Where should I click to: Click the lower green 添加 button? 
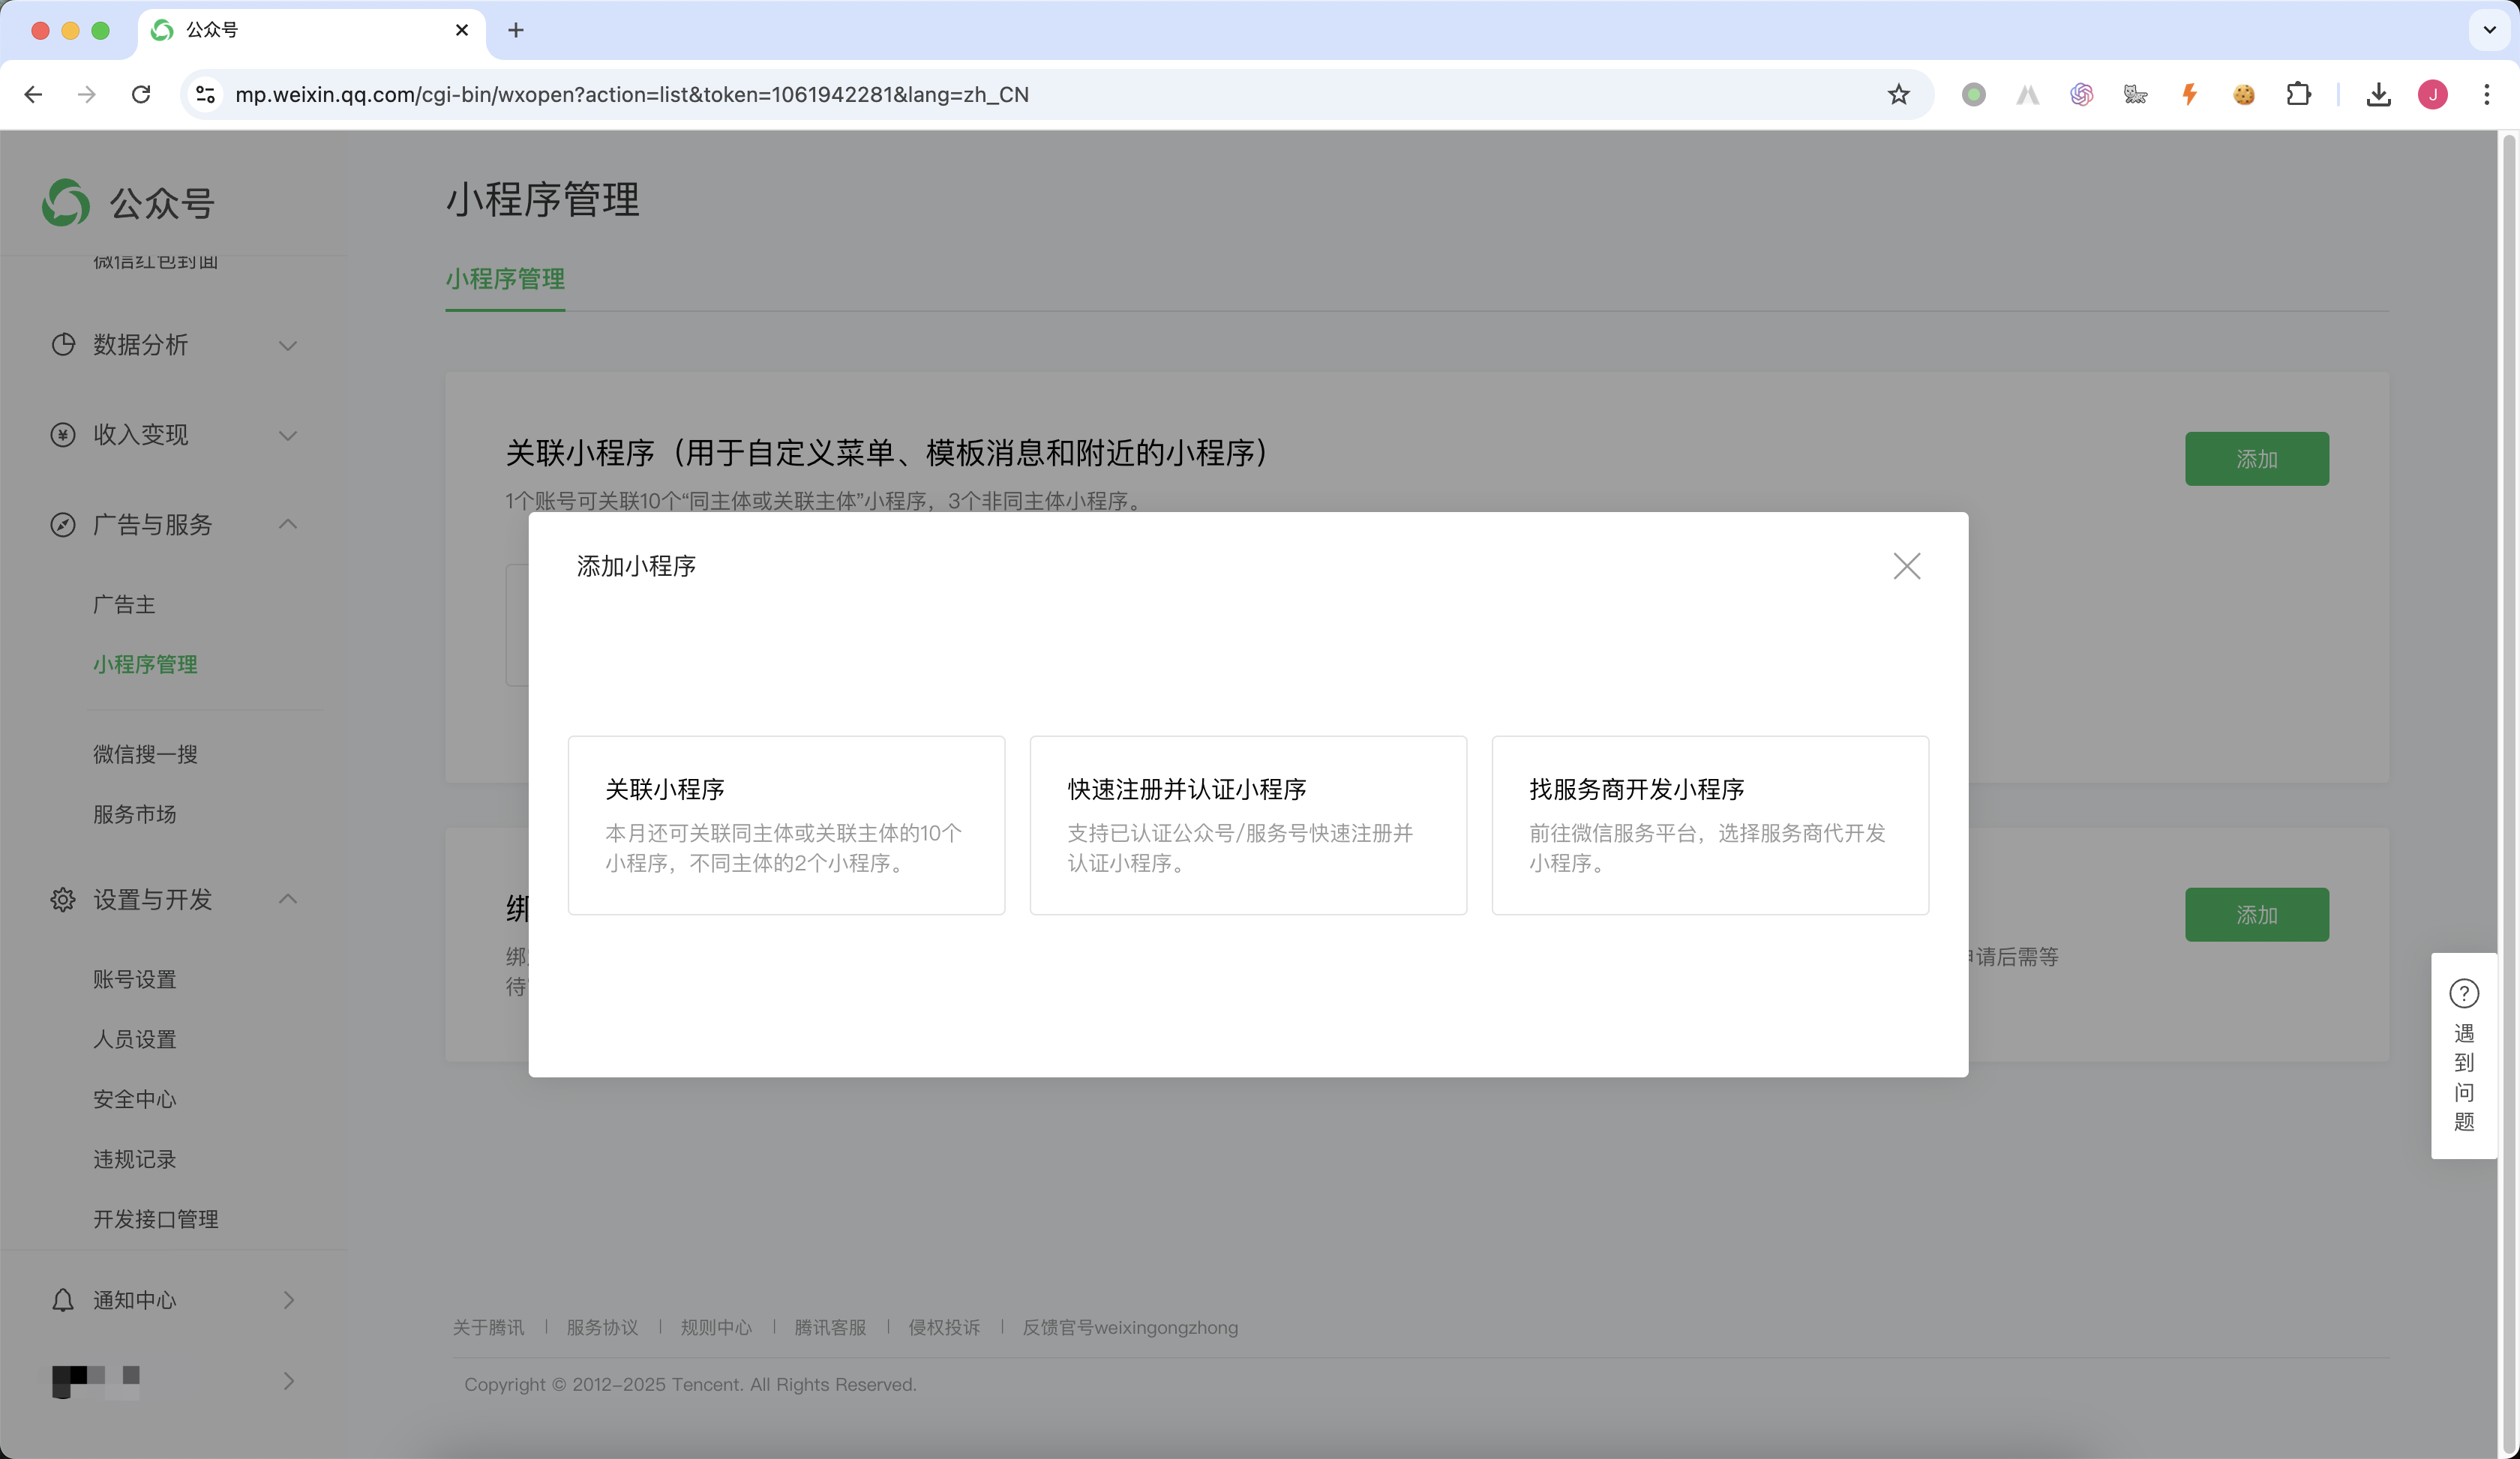2256,915
